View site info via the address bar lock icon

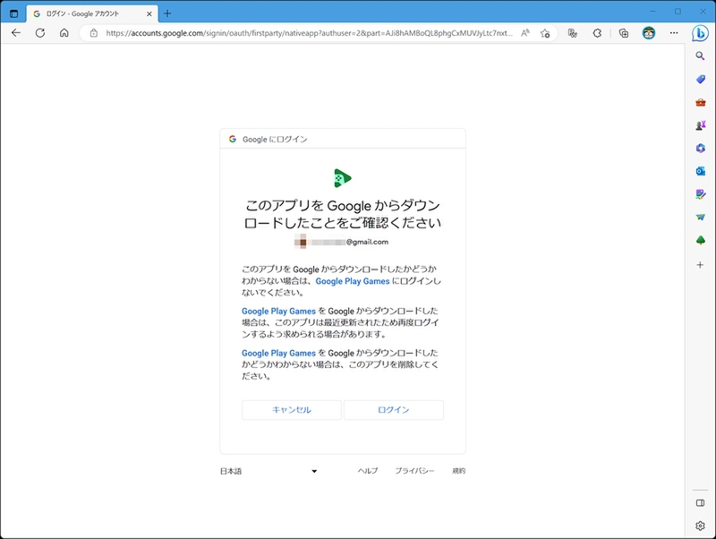(x=94, y=33)
